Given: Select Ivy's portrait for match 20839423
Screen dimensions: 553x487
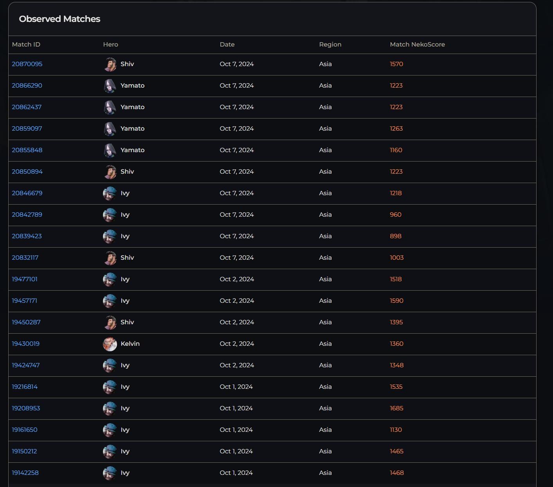Looking at the screenshot, I should pos(110,237).
